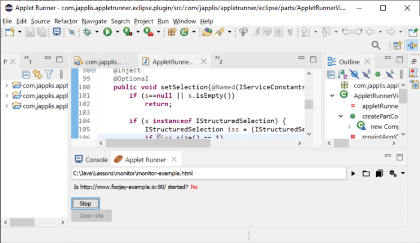Open the Navigate menu

[94, 21]
